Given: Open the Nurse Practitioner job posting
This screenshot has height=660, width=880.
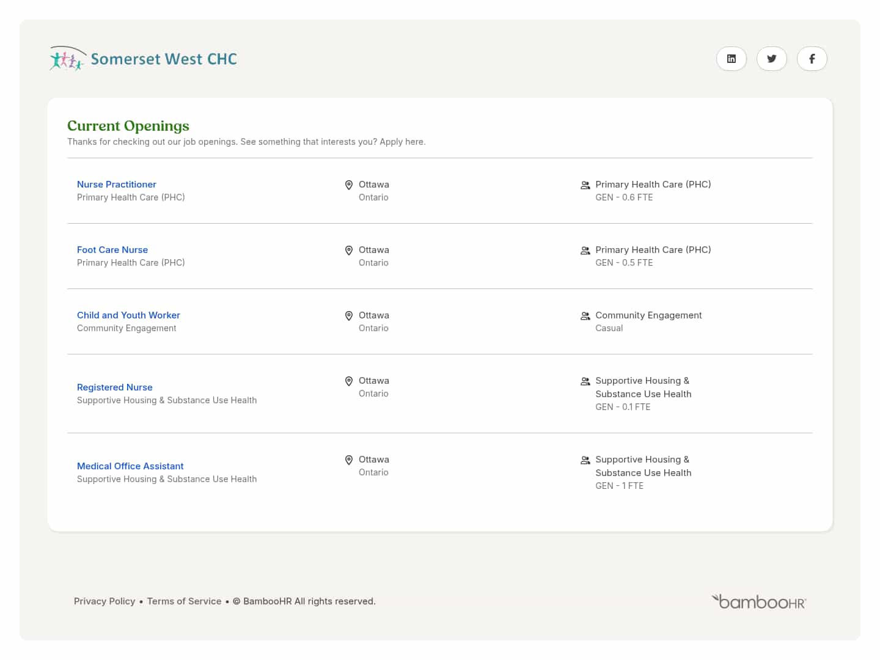Looking at the screenshot, I should tap(116, 185).
